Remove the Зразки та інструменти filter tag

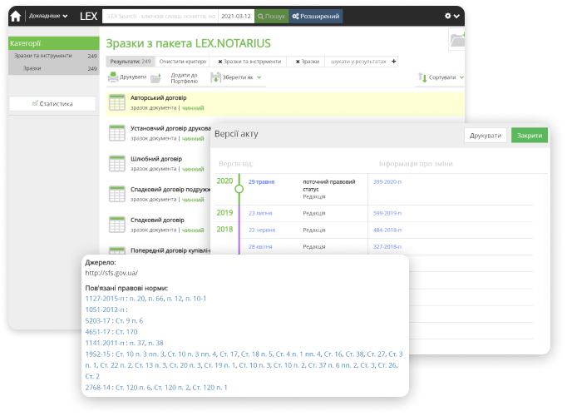pyautogui.click(x=219, y=62)
